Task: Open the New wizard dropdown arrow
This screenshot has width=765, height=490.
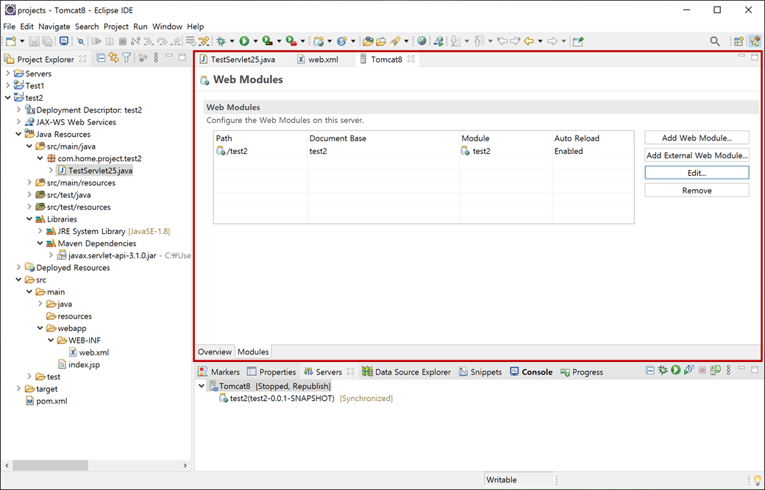Action: [22, 41]
